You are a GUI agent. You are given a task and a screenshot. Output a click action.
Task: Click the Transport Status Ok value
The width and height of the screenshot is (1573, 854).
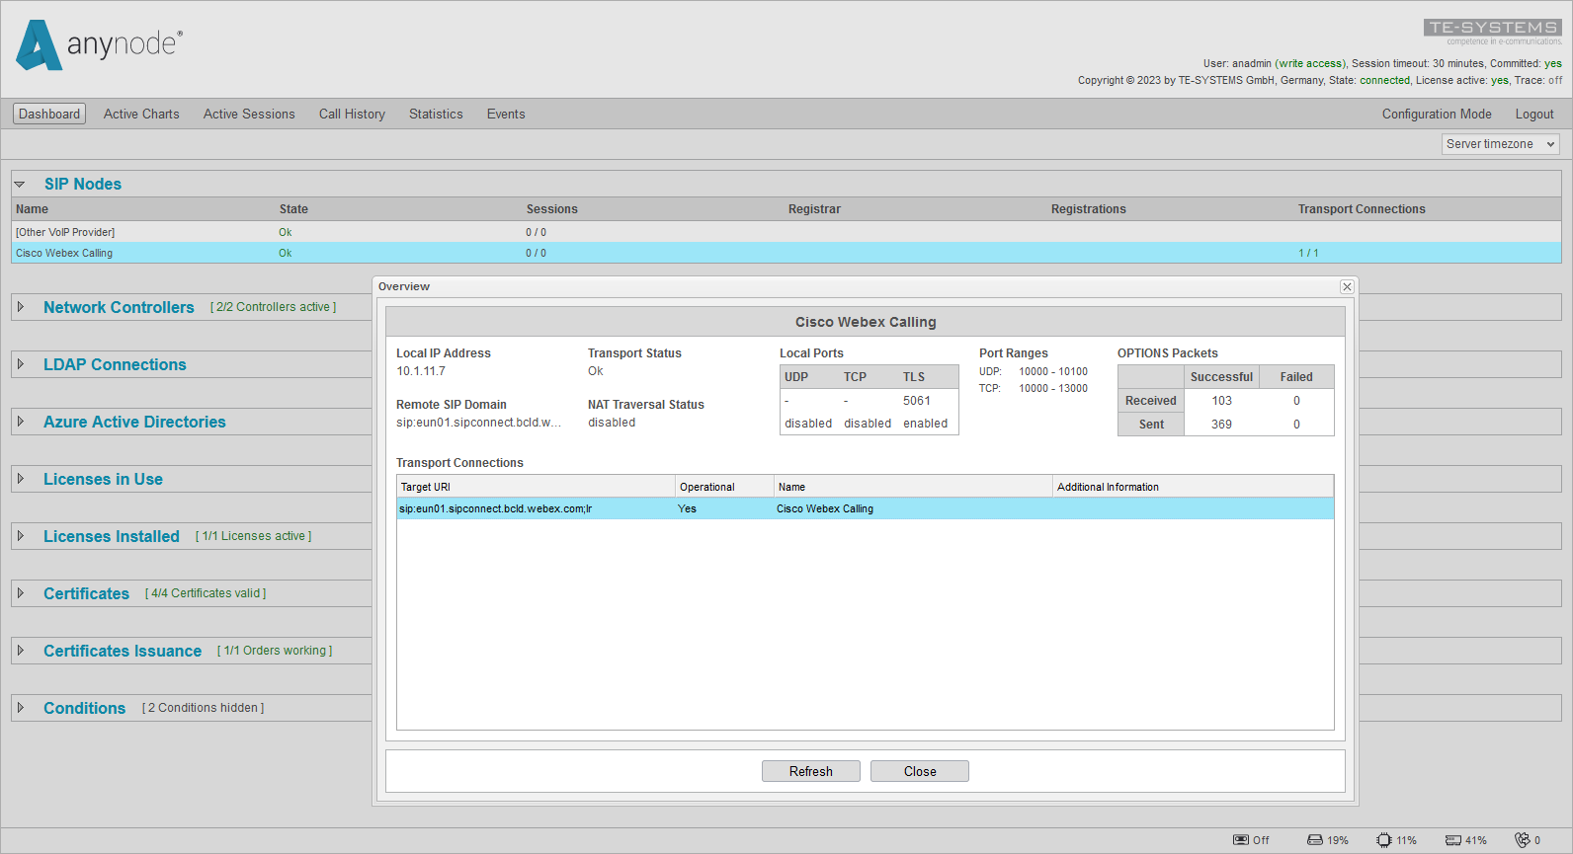595,371
